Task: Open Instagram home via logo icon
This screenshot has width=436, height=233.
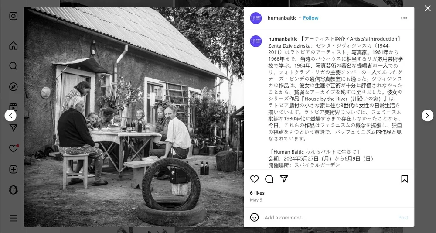Action: pyautogui.click(x=14, y=16)
